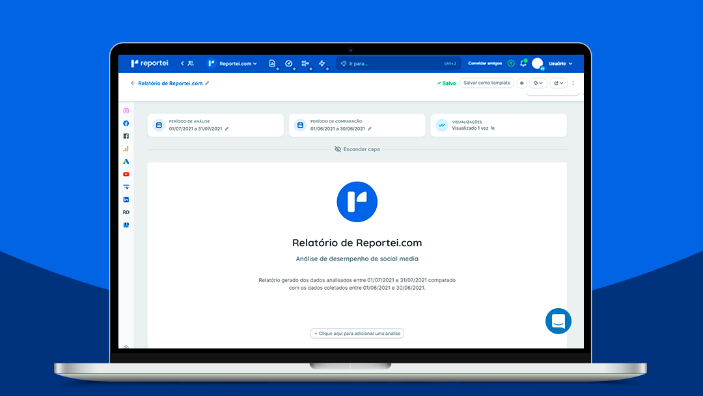Edit report title with the pencil icon
Screen dimensions: 703x396
[207, 83]
